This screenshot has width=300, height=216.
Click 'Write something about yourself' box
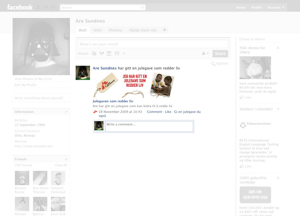coord(41,98)
